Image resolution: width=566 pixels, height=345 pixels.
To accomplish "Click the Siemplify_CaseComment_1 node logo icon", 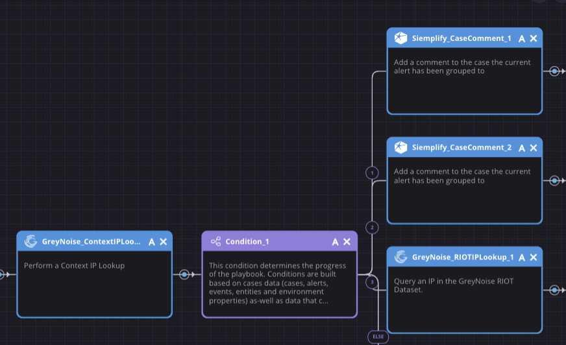I will tap(400, 38).
